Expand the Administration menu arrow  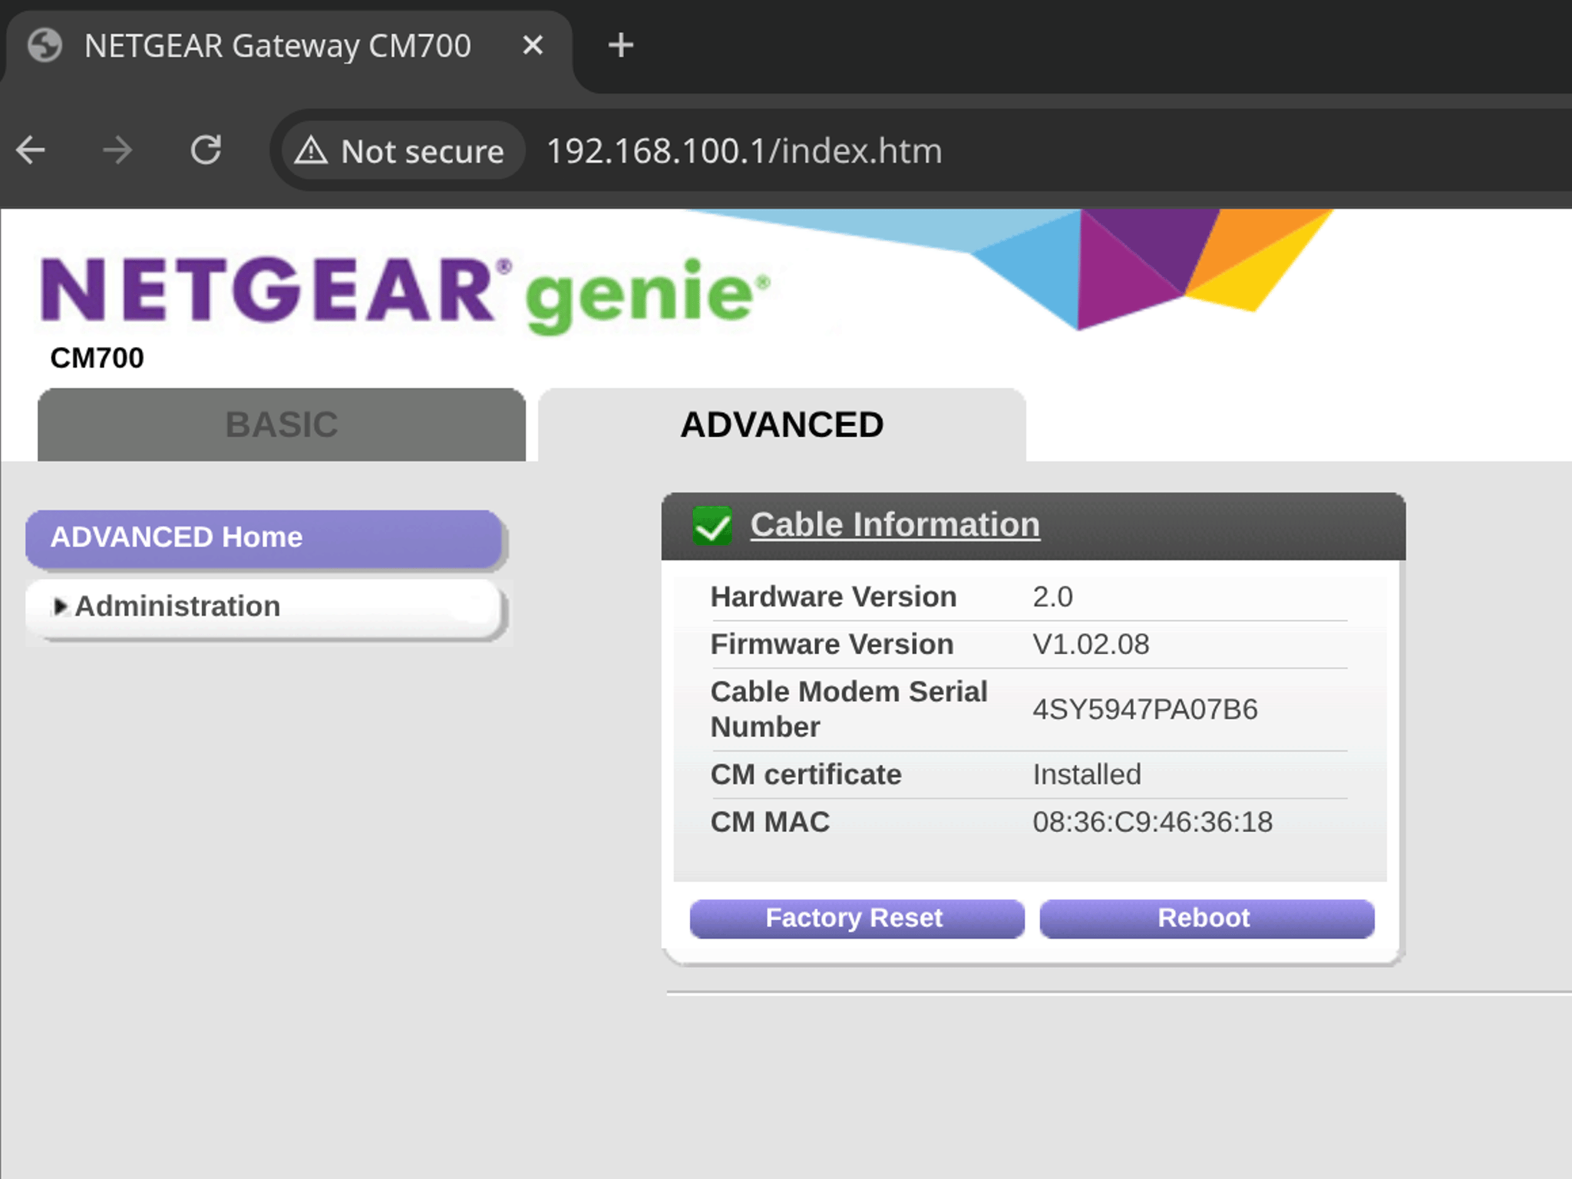[x=60, y=606]
